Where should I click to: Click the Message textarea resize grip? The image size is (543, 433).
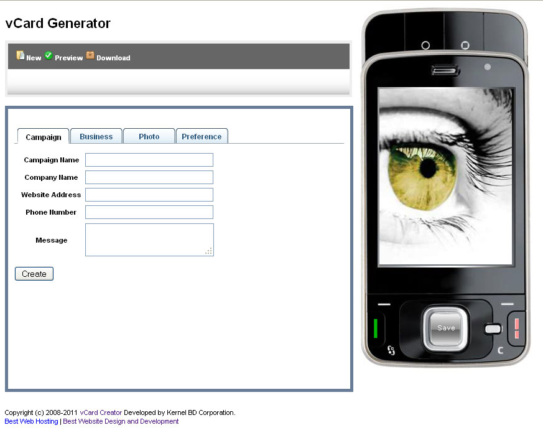point(209,251)
